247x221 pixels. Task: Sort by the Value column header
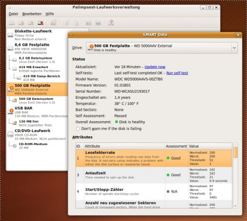pos(210,146)
